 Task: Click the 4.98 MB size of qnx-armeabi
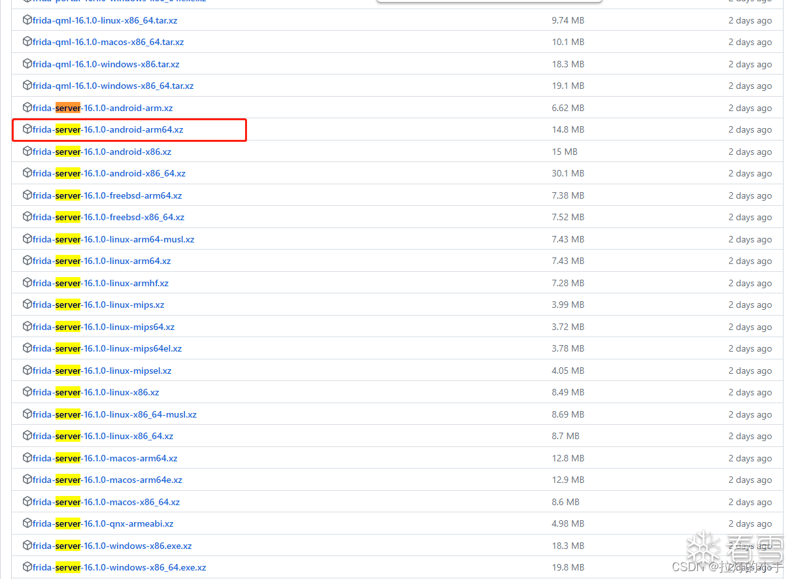click(x=568, y=523)
